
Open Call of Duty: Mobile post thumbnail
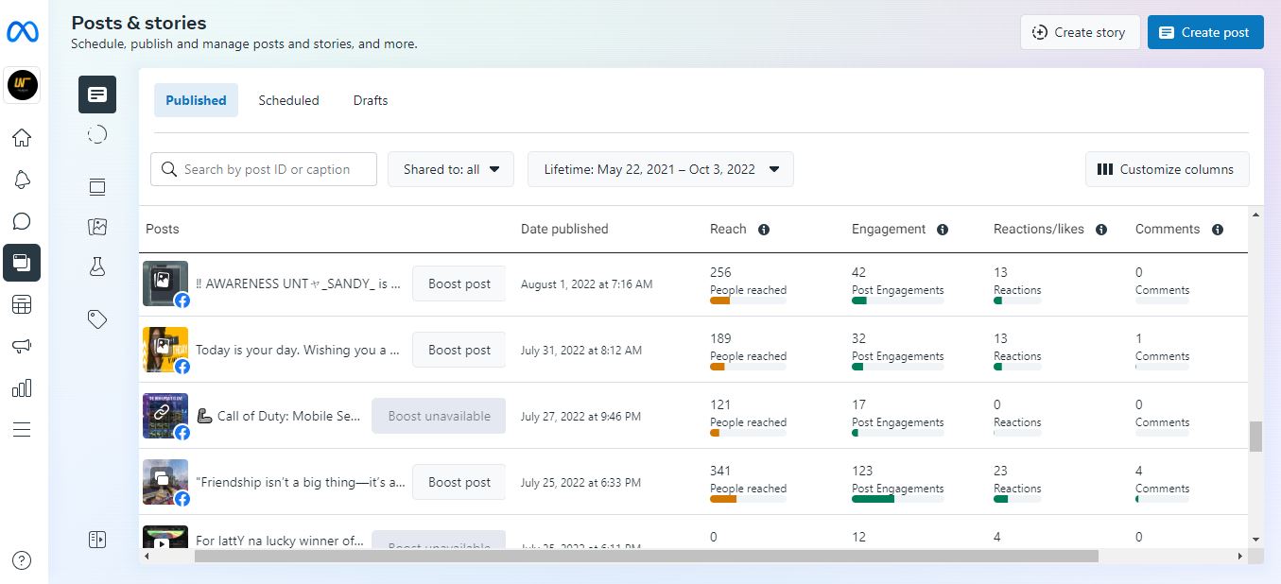[165, 416]
